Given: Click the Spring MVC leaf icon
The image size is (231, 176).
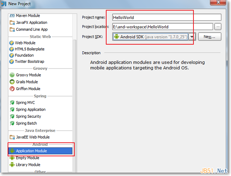Looking at the screenshot, I should pos(12,103).
